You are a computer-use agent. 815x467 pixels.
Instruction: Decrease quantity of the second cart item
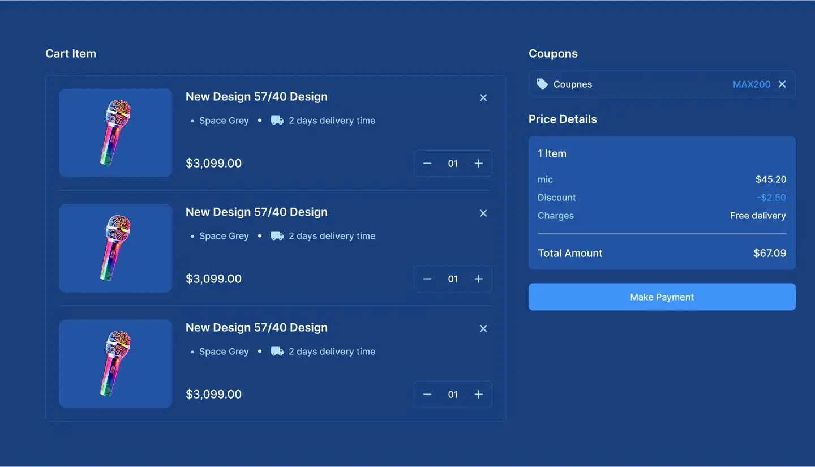(x=427, y=279)
